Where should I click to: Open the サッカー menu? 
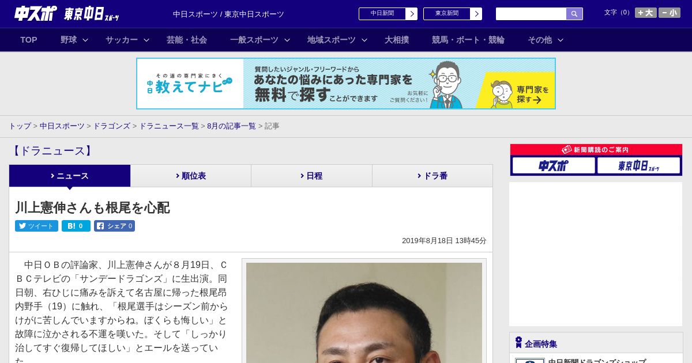pyautogui.click(x=122, y=40)
